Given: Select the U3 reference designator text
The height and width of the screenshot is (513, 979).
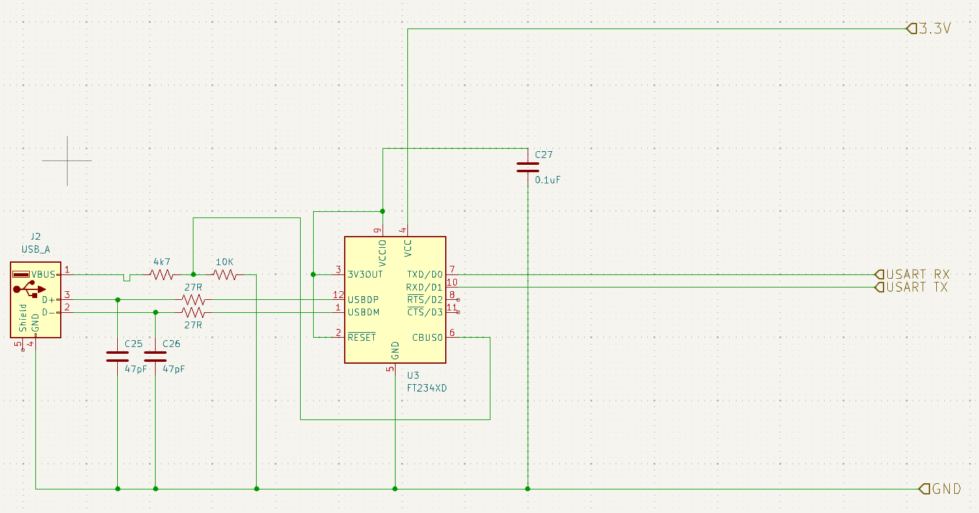Looking at the screenshot, I should (x=413, y=375).
